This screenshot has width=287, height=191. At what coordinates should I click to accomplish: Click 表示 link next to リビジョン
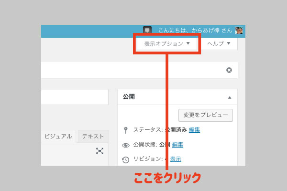tap(176, 159)
